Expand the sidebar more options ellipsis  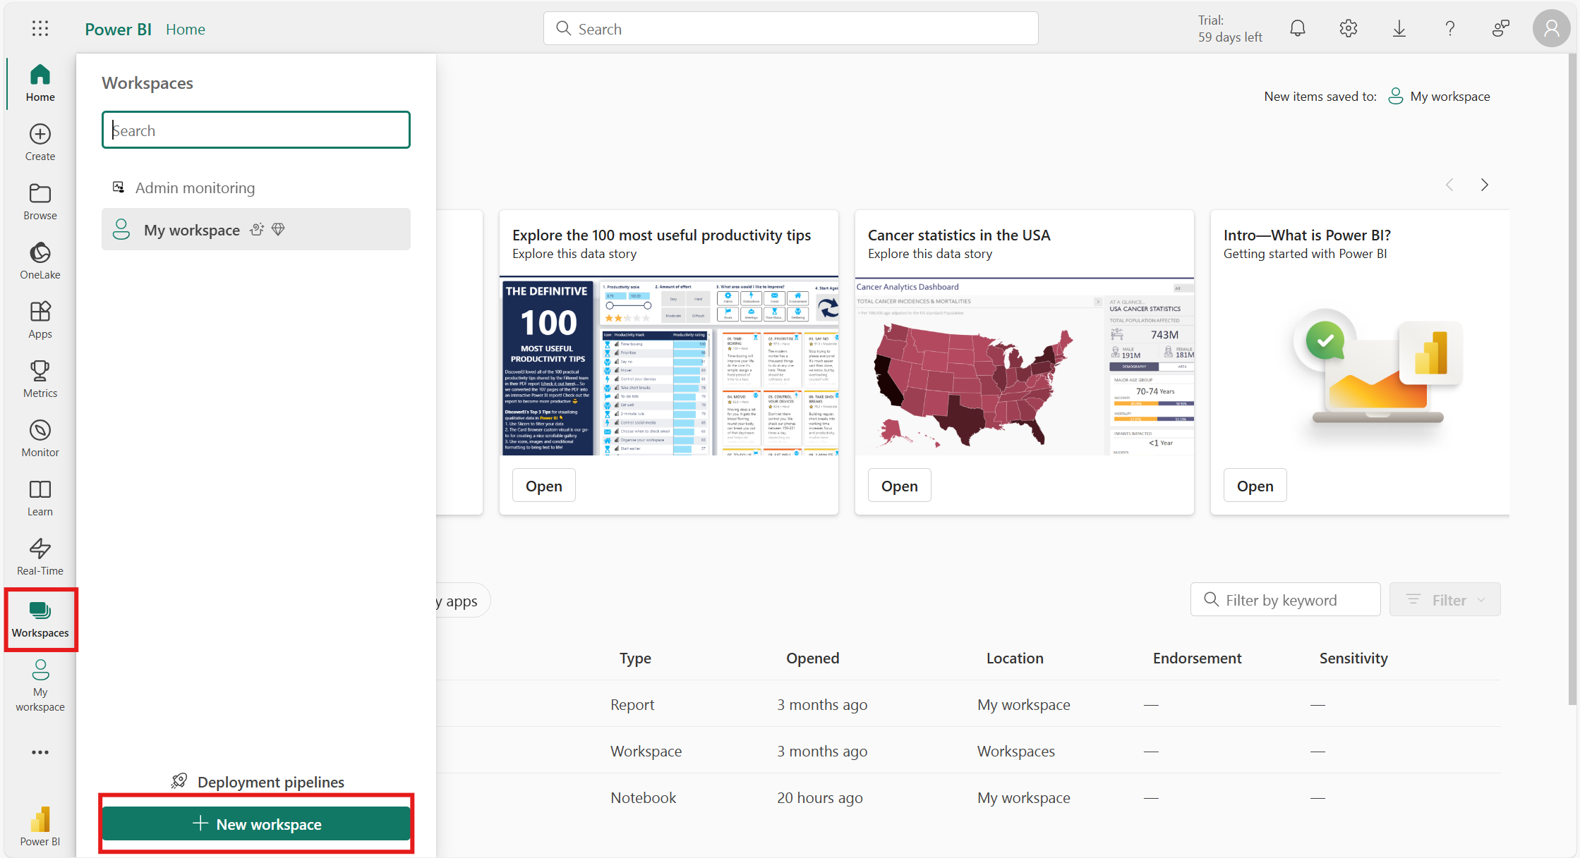click(x=40, y=752)
